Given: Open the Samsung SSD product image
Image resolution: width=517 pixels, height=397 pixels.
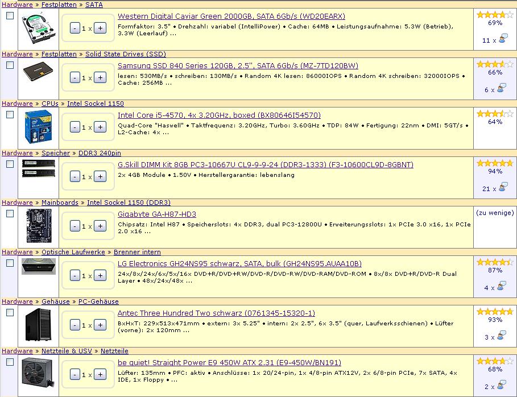Looking at the screenshot, I should point(38,73).
